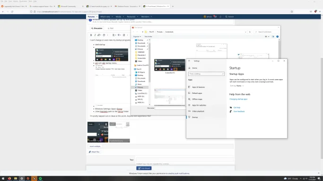Go to Home in Settings
This screenshot has height=181, width=323.
tap(194, 68)
